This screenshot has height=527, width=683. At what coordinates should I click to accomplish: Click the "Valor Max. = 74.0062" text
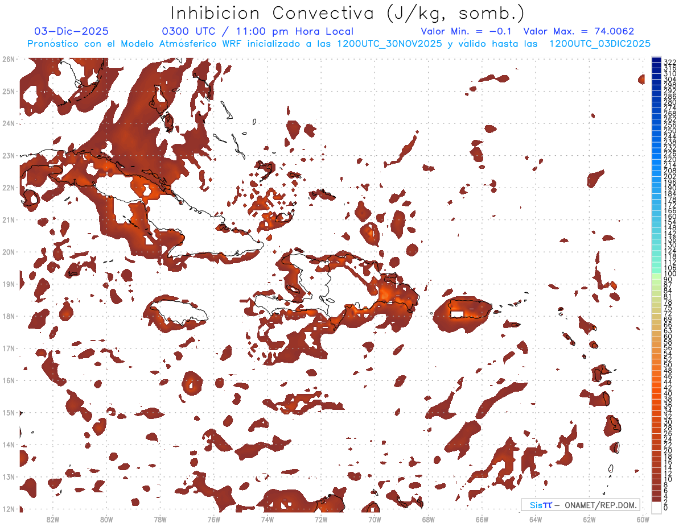click(579, 32)
